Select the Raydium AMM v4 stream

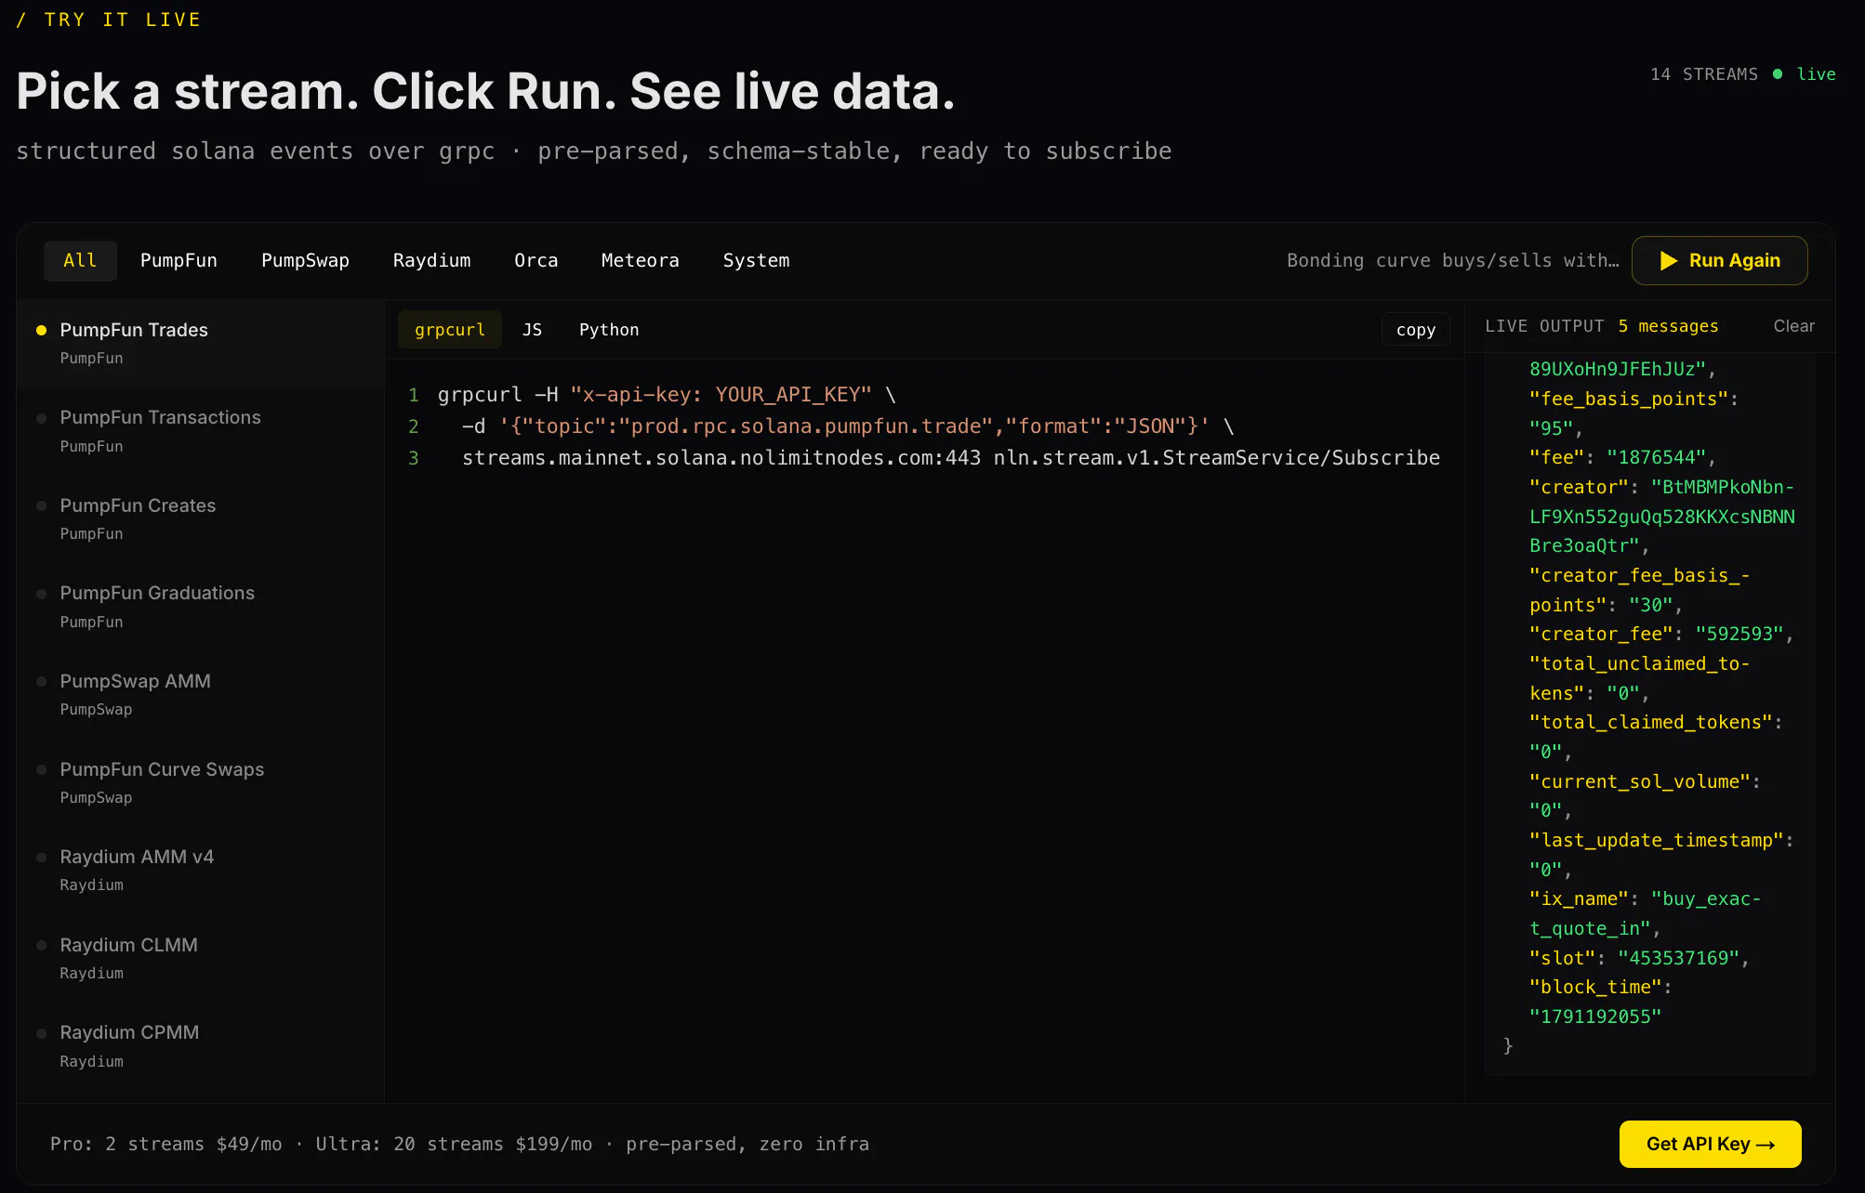(x=201, y=870)
